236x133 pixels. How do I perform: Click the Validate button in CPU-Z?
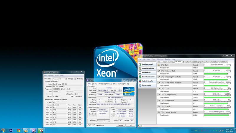tap(121, 125)
